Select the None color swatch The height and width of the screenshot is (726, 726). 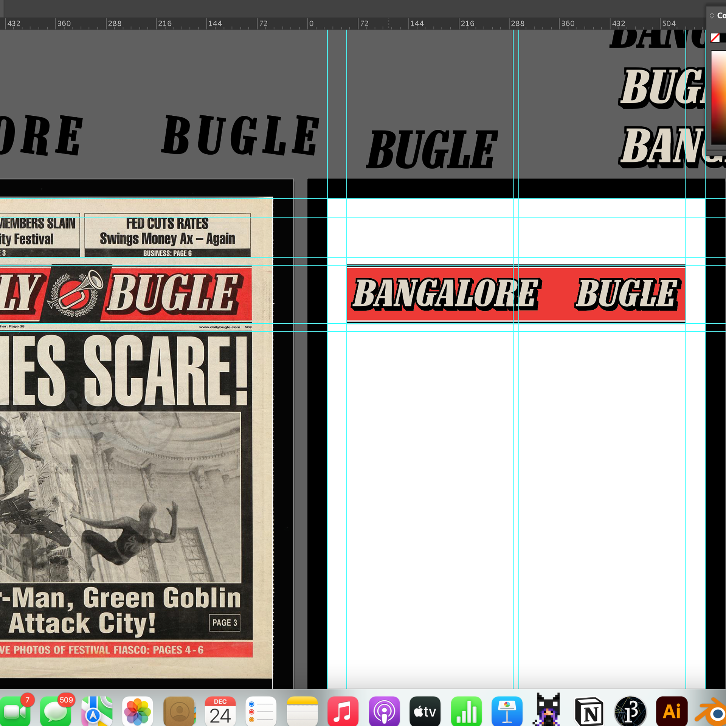(715, 38)
